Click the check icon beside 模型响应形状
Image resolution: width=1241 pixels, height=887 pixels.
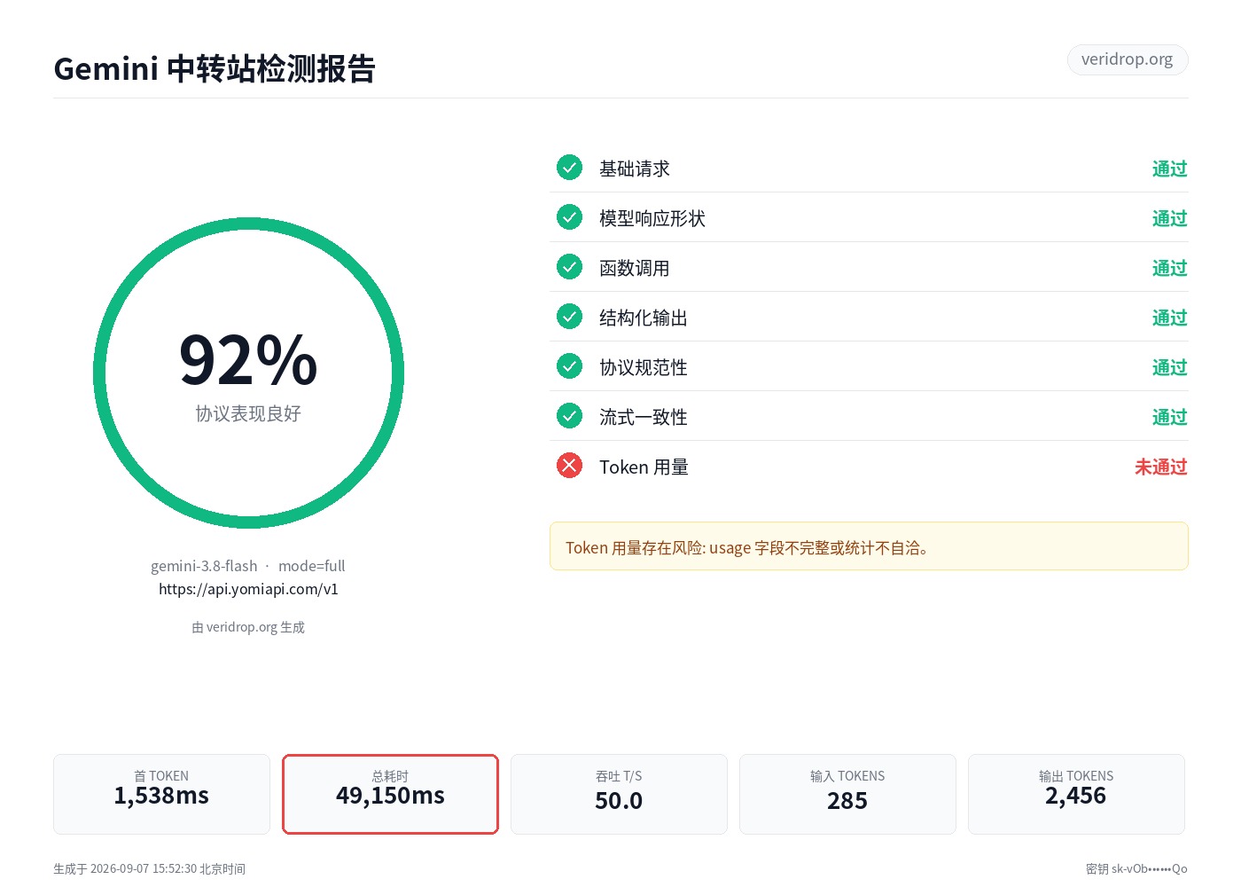(569, 217)
